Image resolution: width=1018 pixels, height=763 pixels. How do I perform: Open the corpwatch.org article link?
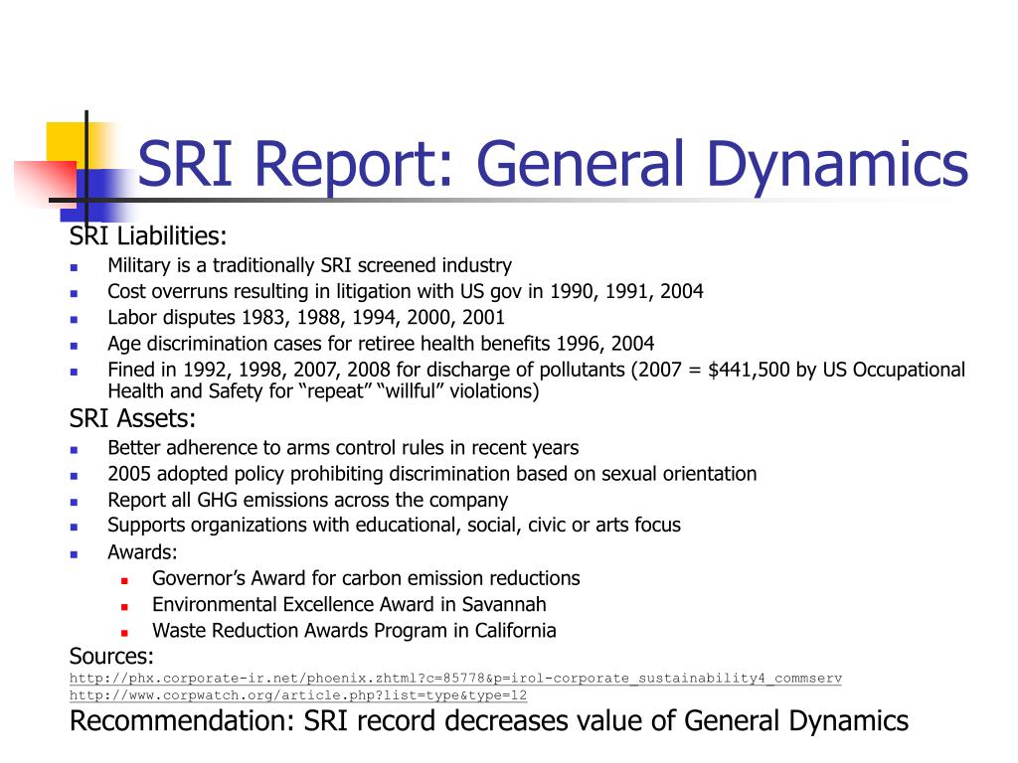298,694
